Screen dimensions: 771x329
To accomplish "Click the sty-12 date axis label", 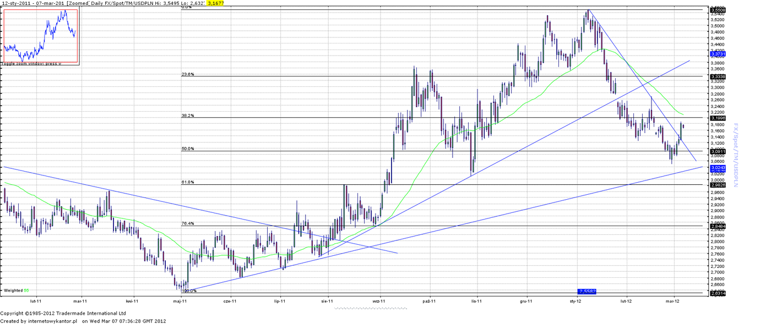I will [x=575, y=301].
